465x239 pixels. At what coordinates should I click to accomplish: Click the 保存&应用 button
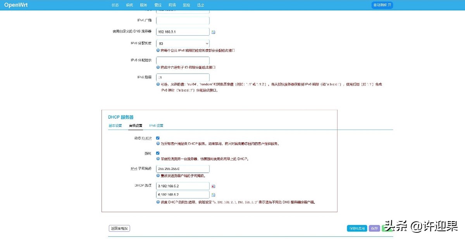pos(356,229)
